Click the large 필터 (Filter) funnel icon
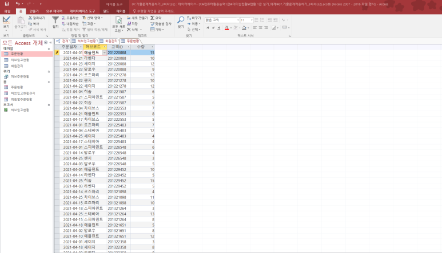 [x=55, y=22]
